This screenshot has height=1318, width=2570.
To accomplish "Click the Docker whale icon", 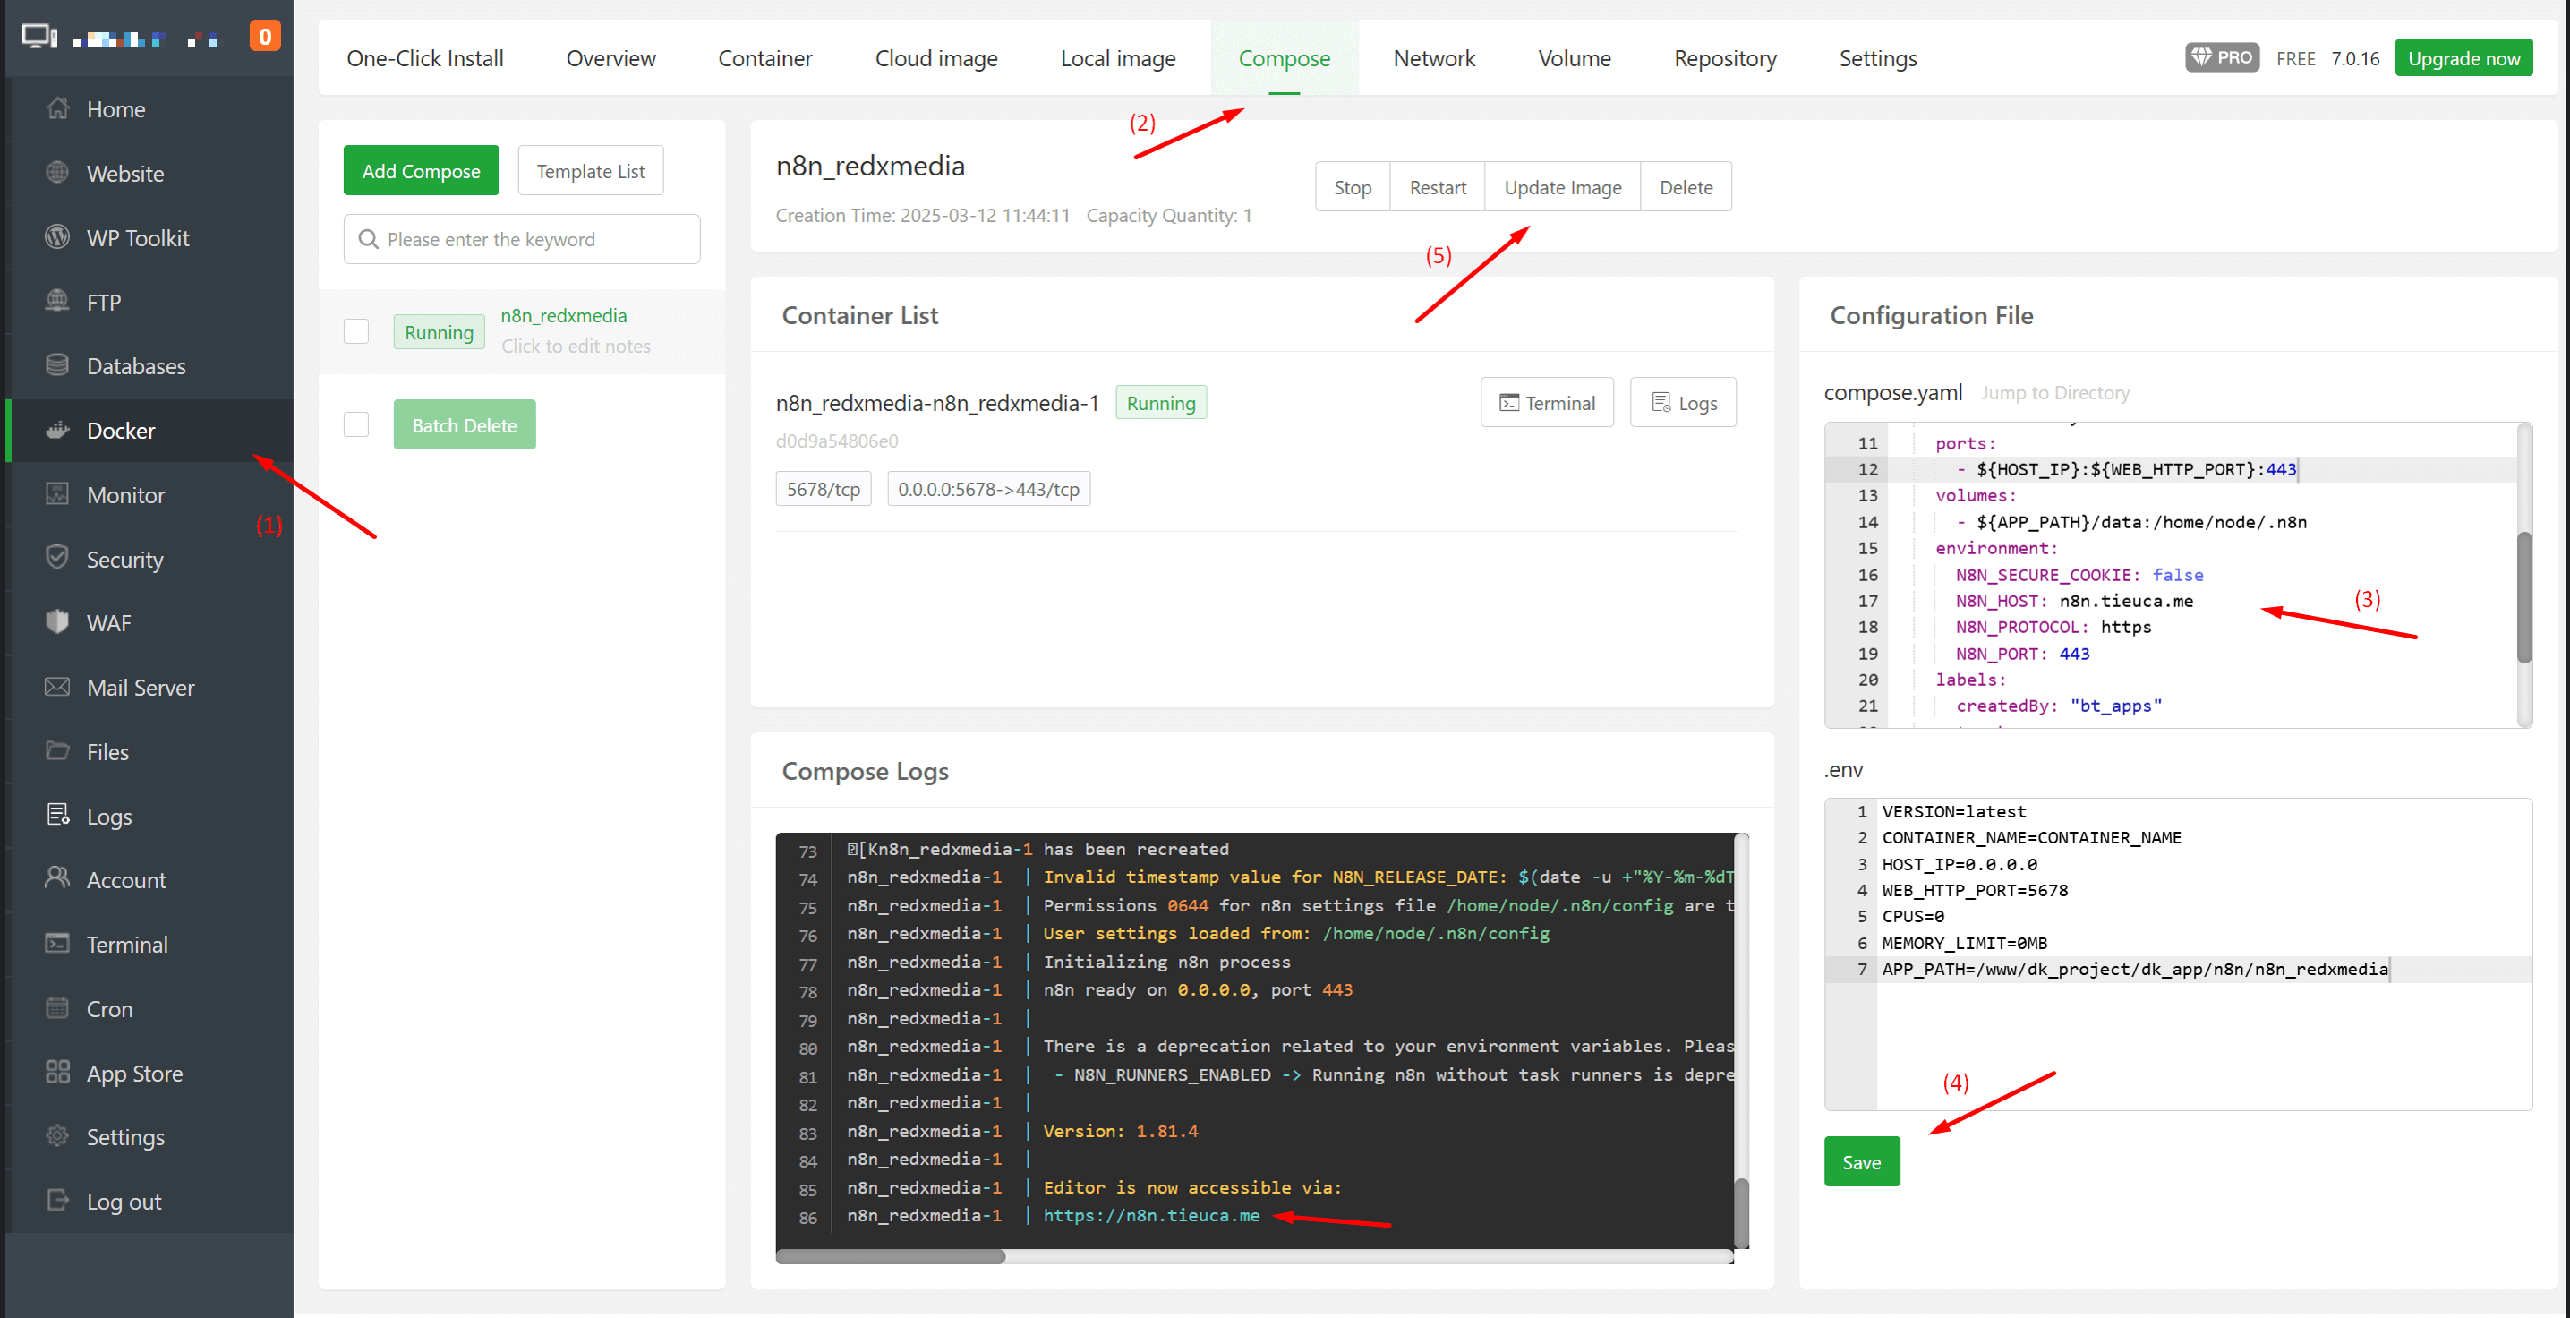I will [58, 430].
